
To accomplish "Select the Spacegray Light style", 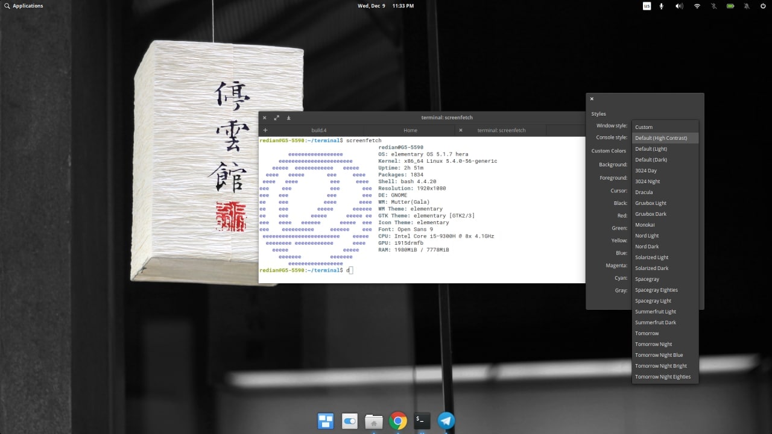I will 665,301.
